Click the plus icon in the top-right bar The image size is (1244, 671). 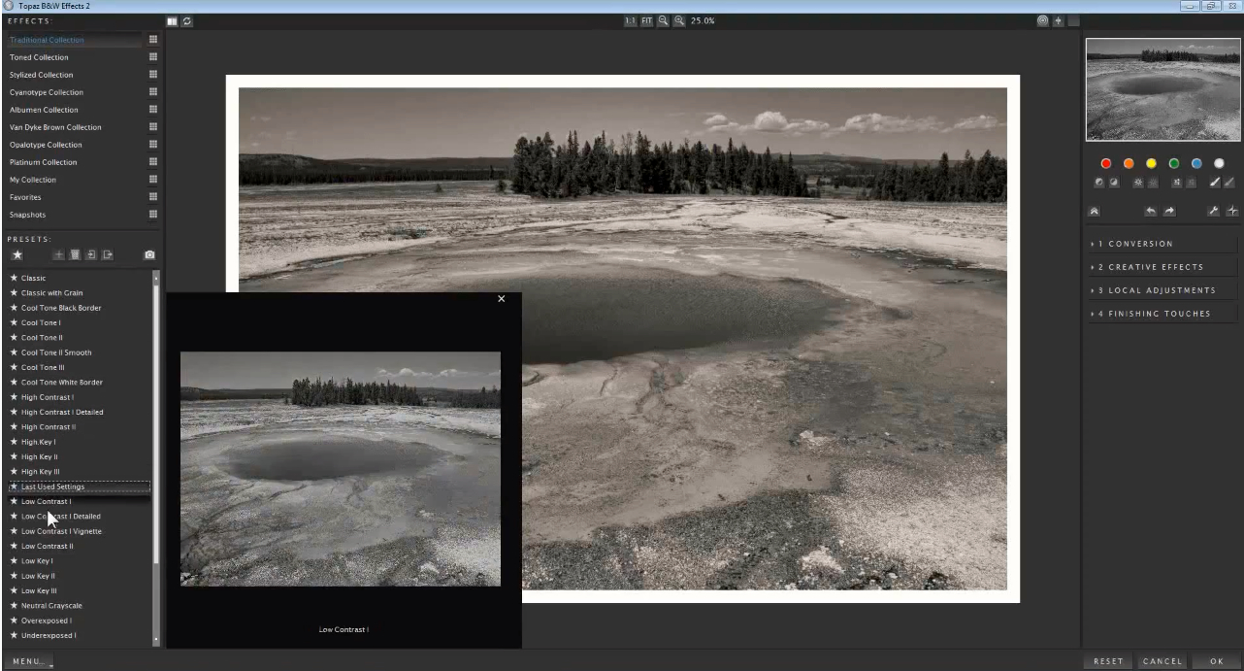(x=1059, y=20)
